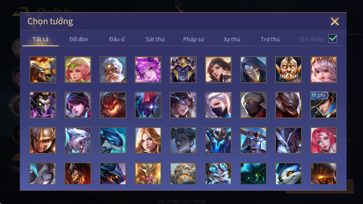Viewport: 363px width, 204px height.
Task: Choose the hero marked 'M phí'
Action: click(323, 105)
